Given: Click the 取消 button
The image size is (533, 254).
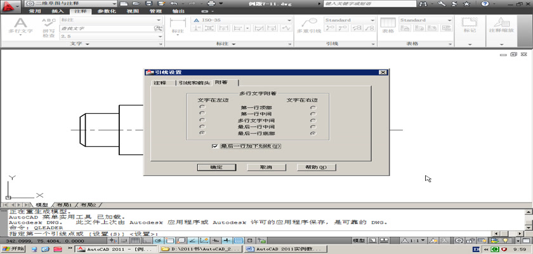Looking at the screenshot, I should point(266,167).
